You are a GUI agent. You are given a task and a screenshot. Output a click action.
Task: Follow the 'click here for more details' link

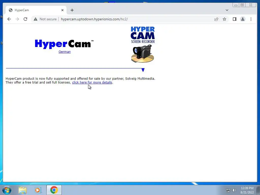tap(92, 83)
